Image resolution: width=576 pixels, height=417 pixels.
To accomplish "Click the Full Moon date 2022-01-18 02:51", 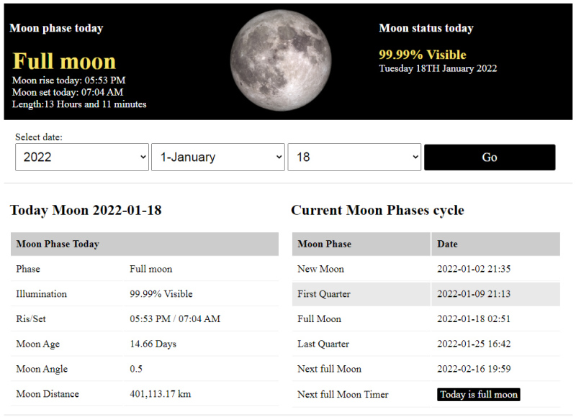I will pos(474,319).
